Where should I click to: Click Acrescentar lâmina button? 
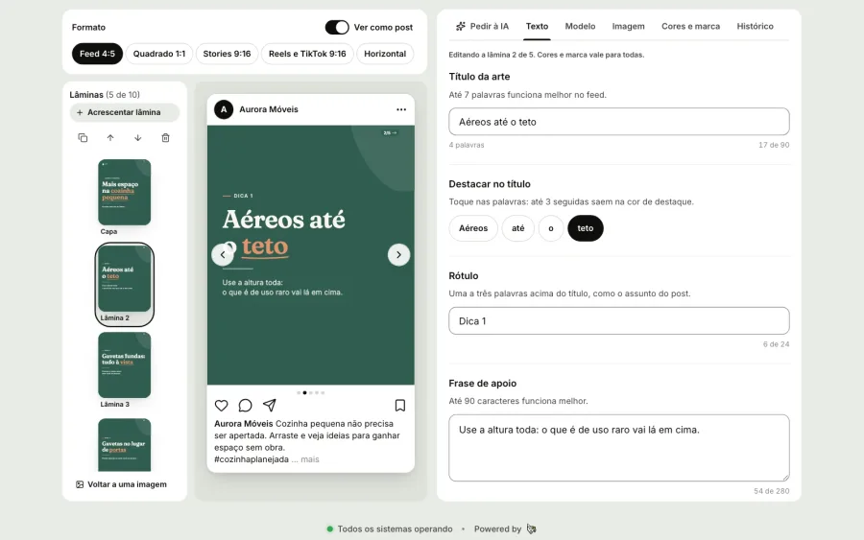tap(125, 112)
